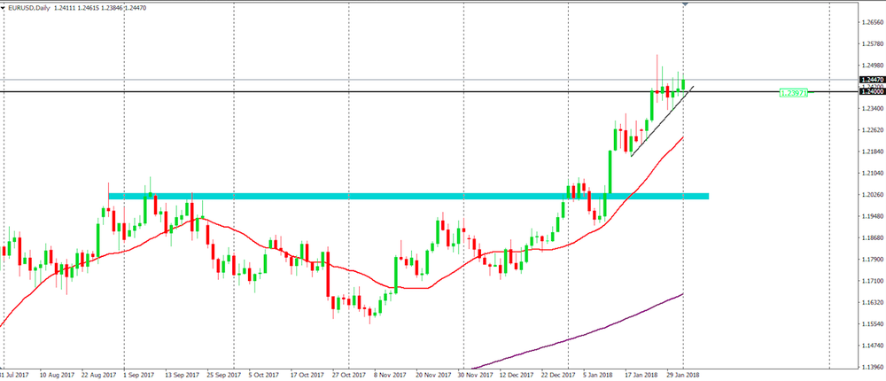The image size is (886, 381).
Task: Click the 1.16320 price axis label
Action: click(x=873, y=302)
